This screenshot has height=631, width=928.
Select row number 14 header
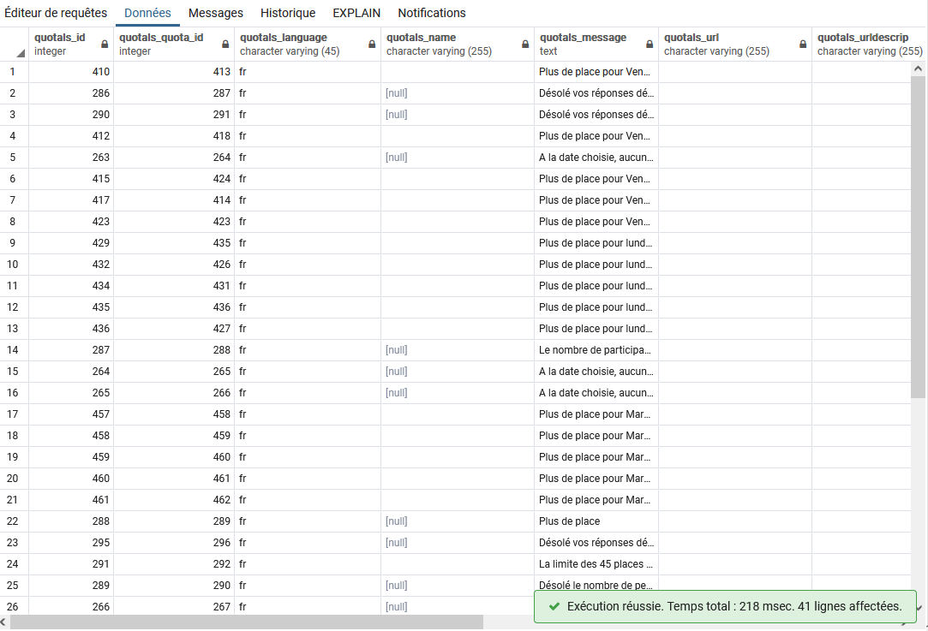[13, 350]
